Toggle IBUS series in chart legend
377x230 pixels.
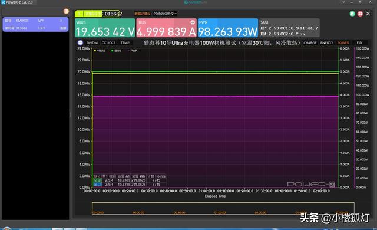coord(117,51)
